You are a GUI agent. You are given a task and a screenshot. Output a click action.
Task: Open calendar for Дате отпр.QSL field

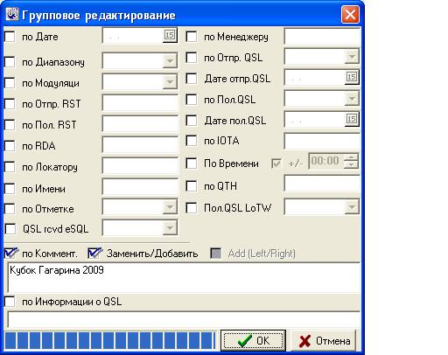(x=352, y=77)
